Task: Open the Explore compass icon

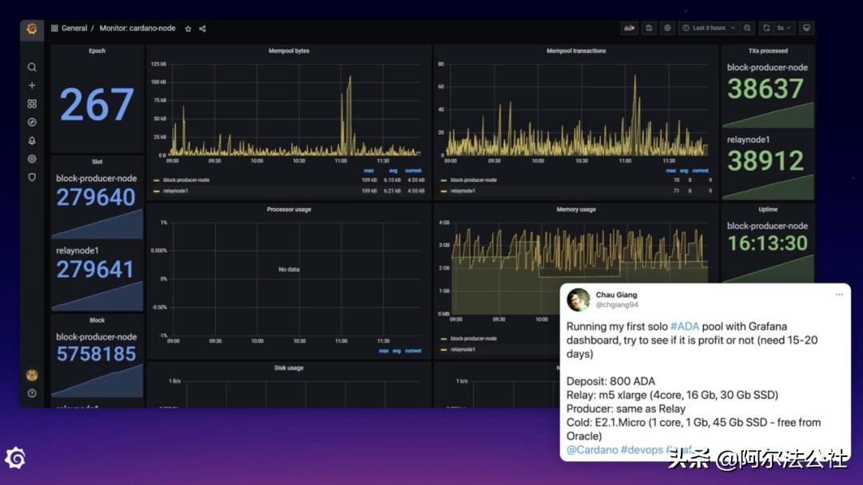Action: pyautogui.click(x=32, y=122)
